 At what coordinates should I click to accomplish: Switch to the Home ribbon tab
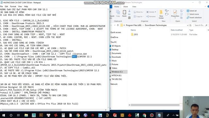[x=117, y=7]
